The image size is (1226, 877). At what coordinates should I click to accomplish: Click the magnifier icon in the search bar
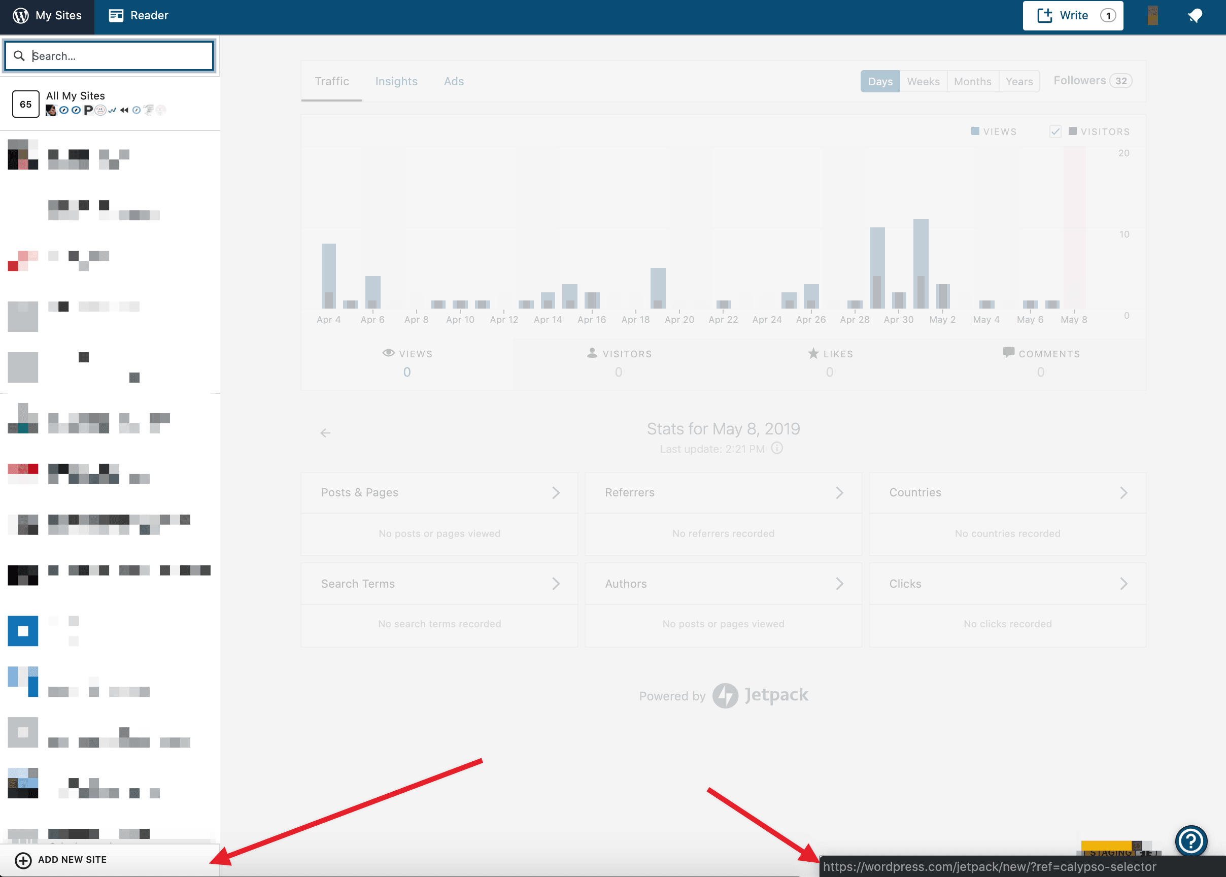tap(19, 56)
